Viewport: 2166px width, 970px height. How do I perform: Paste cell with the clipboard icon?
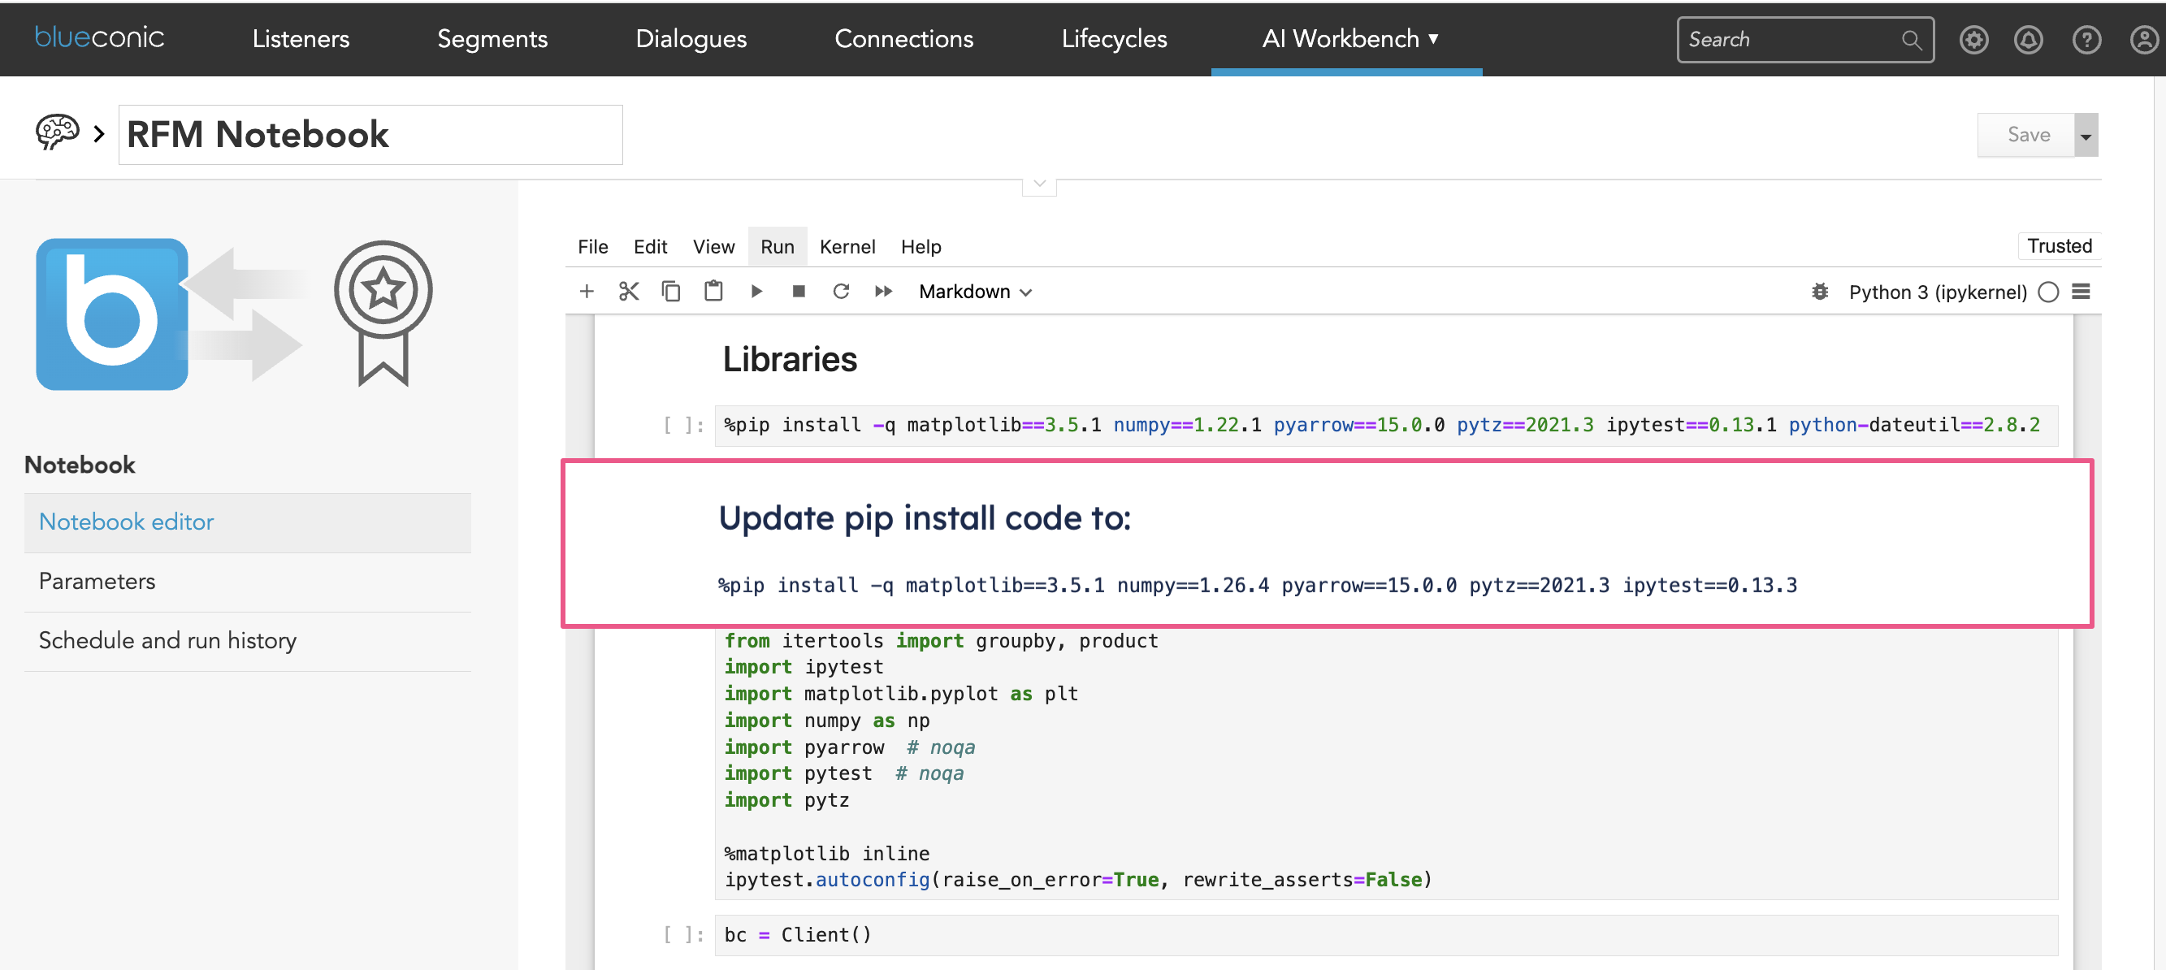coord(713,292)
